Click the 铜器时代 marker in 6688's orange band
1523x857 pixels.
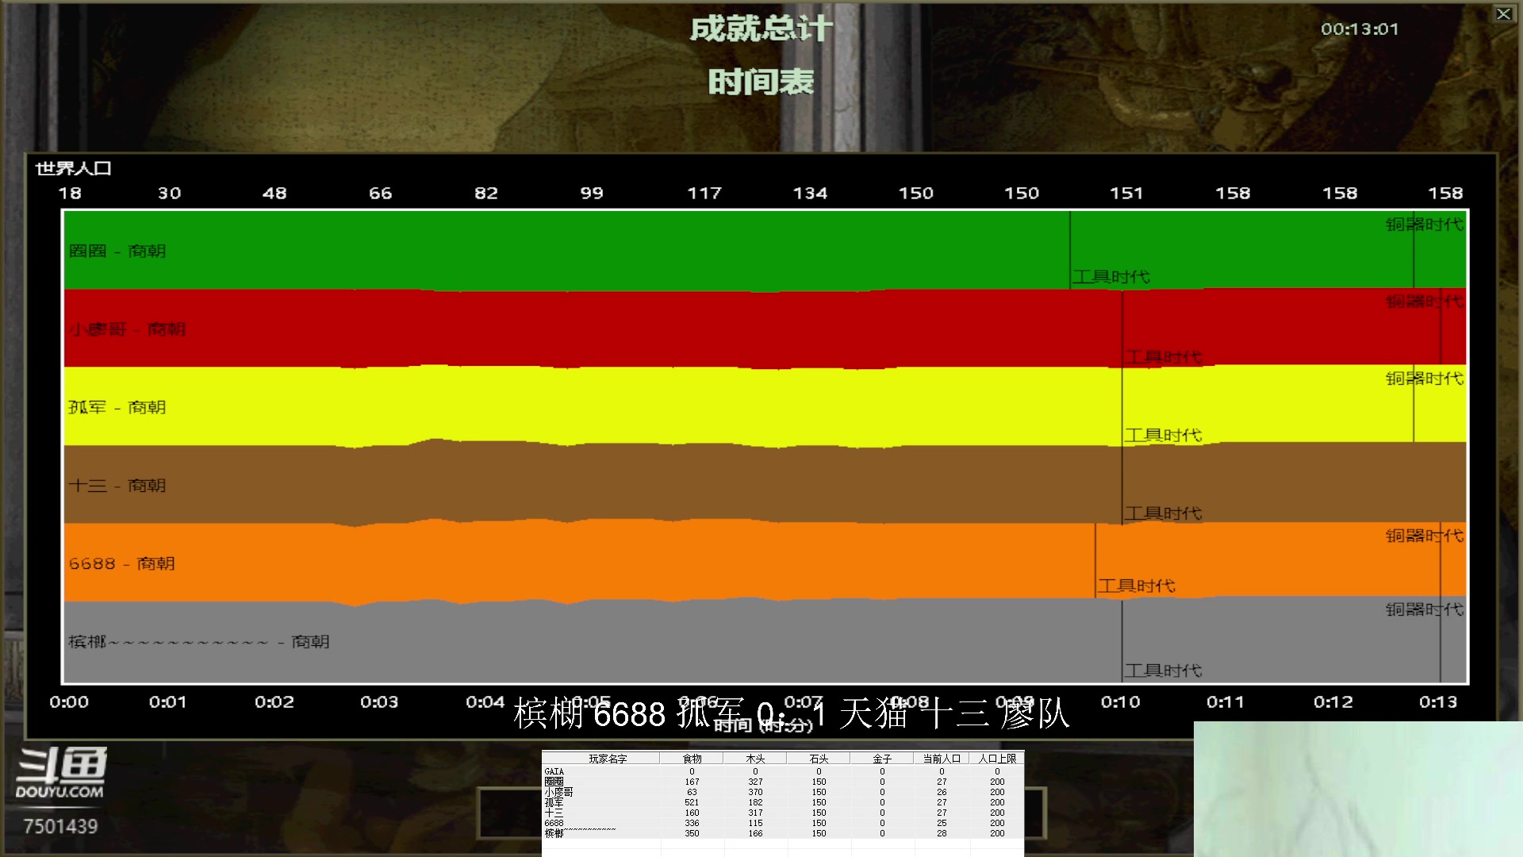click(x=1425, y=536)
